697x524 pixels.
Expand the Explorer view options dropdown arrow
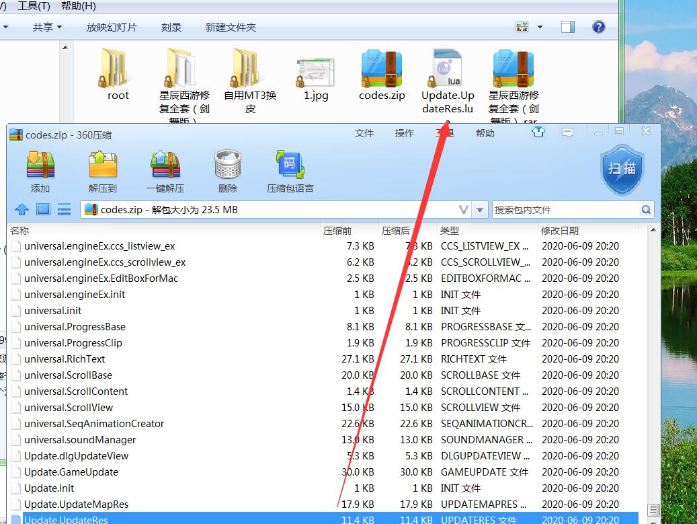[540, 27]
